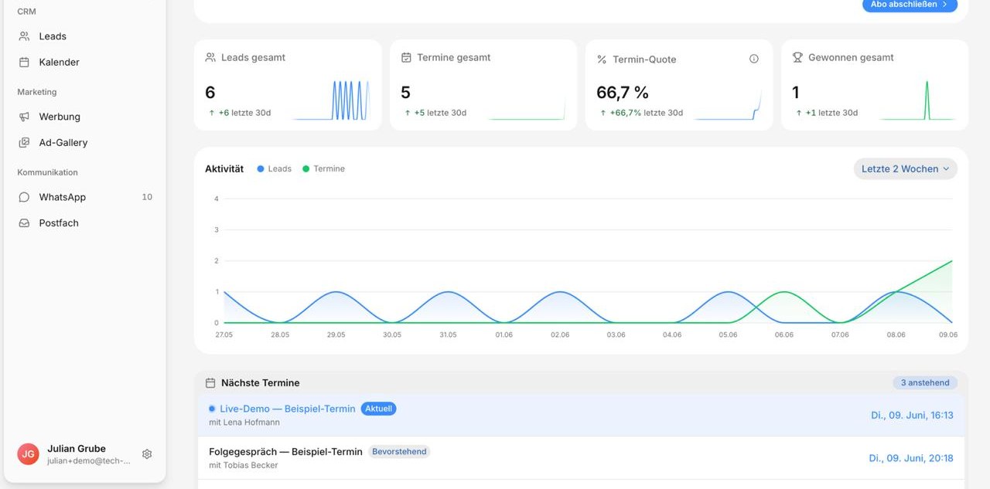This screenshot has width=990, height=489.
Task: Click the Termine gesamt calendar icon
Action: [x=406, y=57]
